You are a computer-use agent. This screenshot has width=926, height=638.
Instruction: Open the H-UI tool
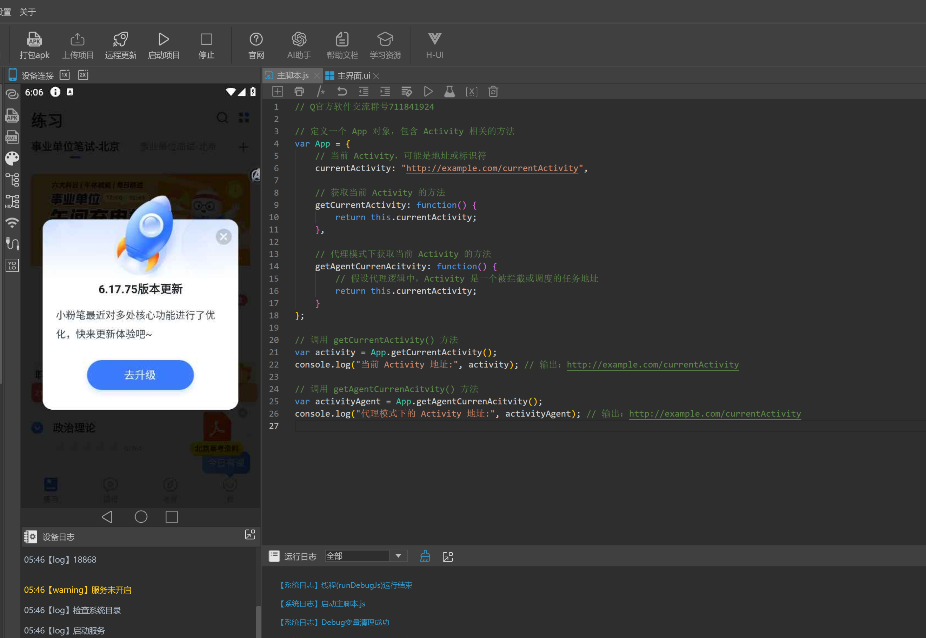pyautogui.click(x=435, y=46)
